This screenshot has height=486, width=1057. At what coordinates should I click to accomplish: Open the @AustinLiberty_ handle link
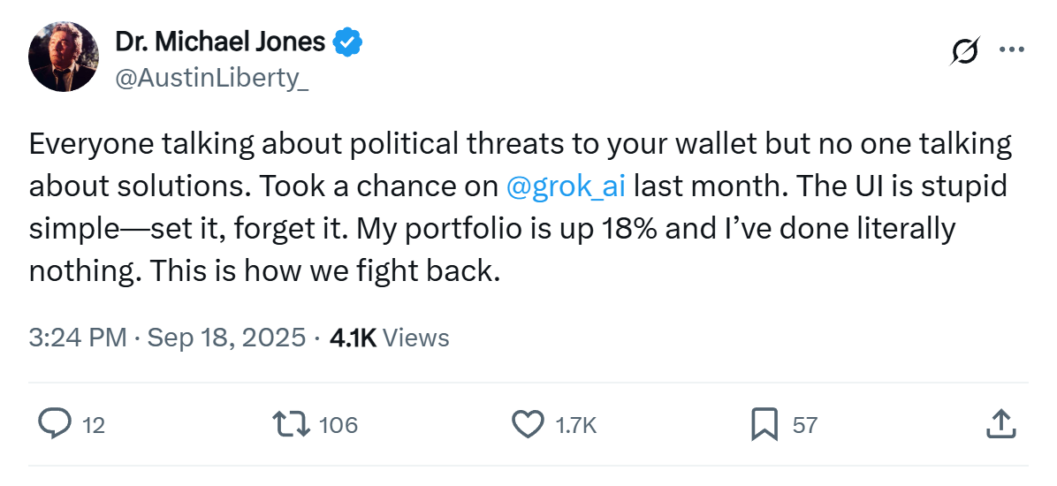[x=212, y=78]
